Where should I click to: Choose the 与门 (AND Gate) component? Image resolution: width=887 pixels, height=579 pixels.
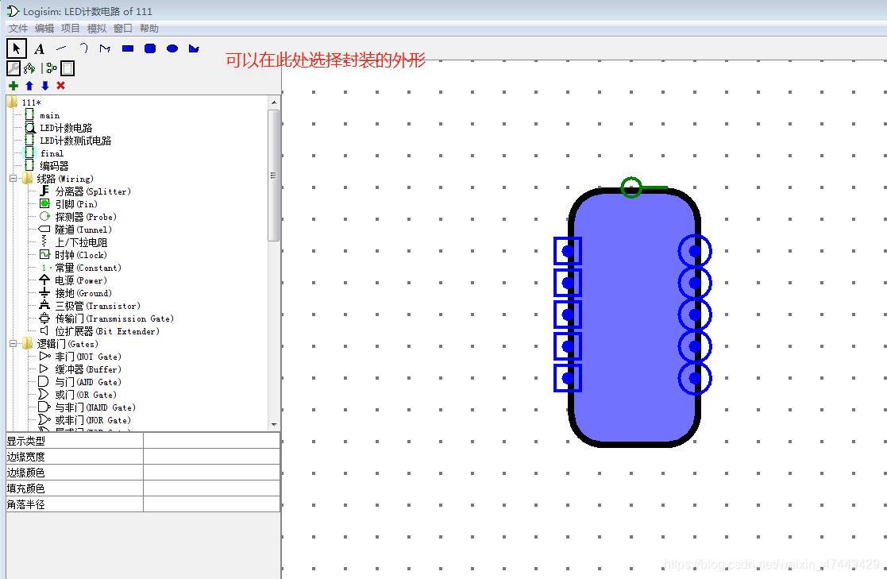coord(87,382)
